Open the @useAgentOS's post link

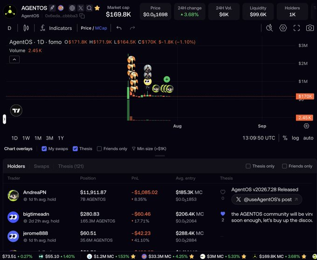pyautogui.click(x=267, y=200)
